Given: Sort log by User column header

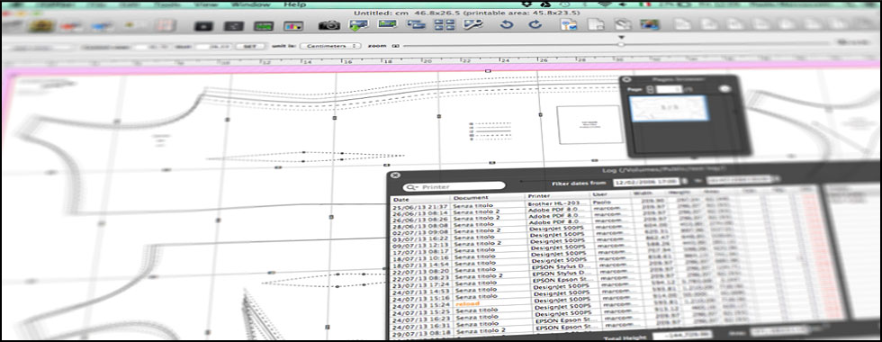Looking at the screenshot, I should [x=609, y=194].
